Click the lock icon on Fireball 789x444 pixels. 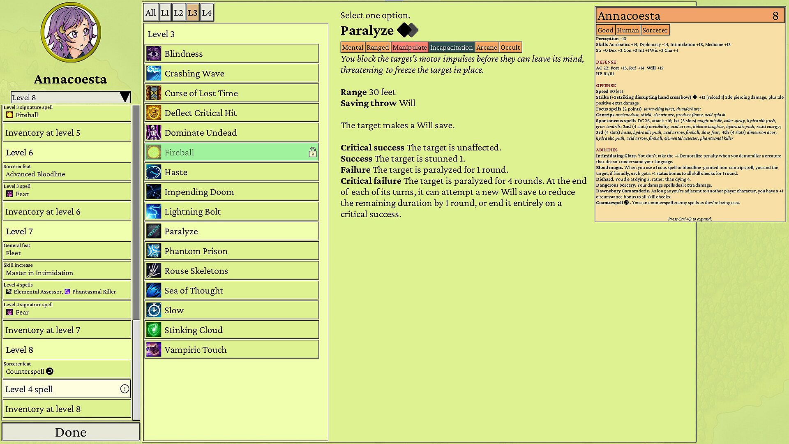(312, 153)
